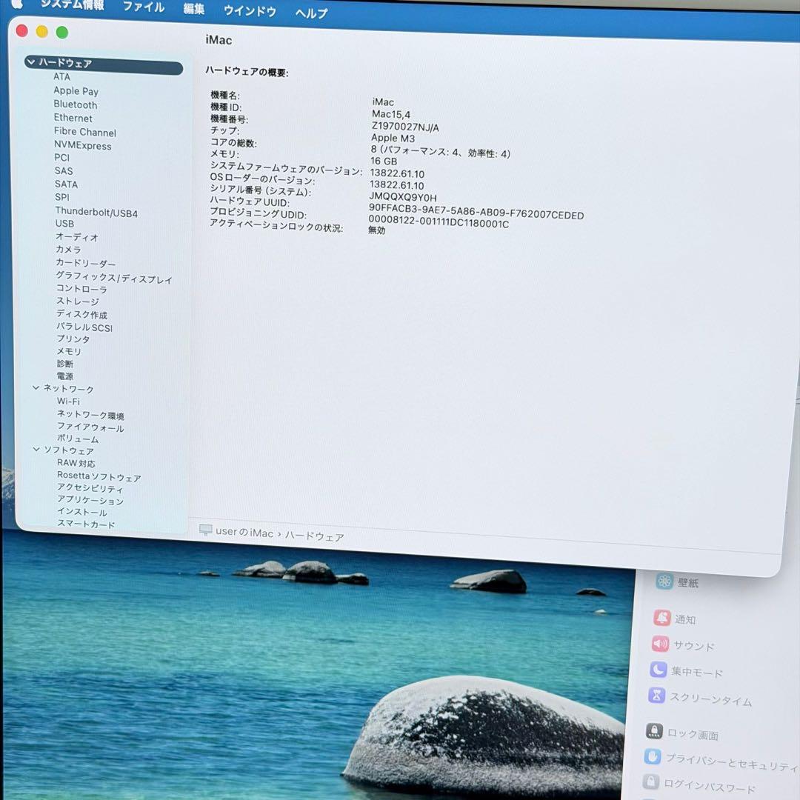Viewport: 800px width, 800px height.
Task: Select NVMExpress in the sidebar
Action: (x=83, y=145)
